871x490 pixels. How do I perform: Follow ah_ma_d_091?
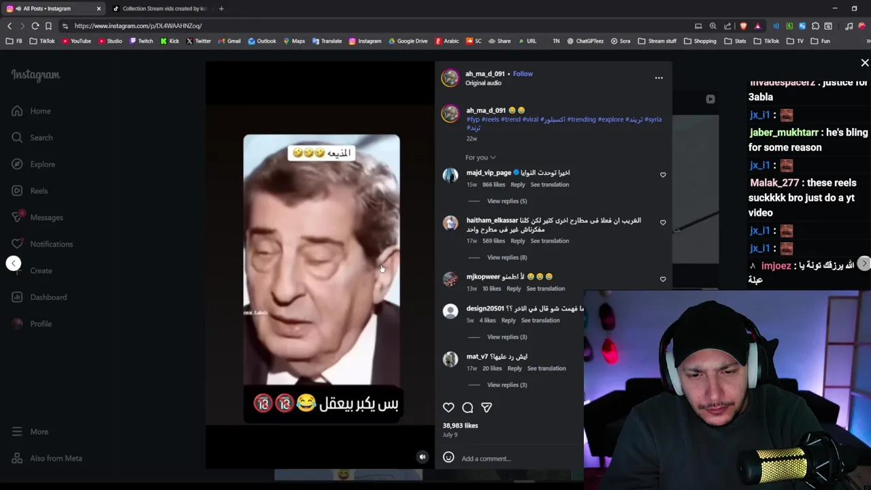(523, 73)
